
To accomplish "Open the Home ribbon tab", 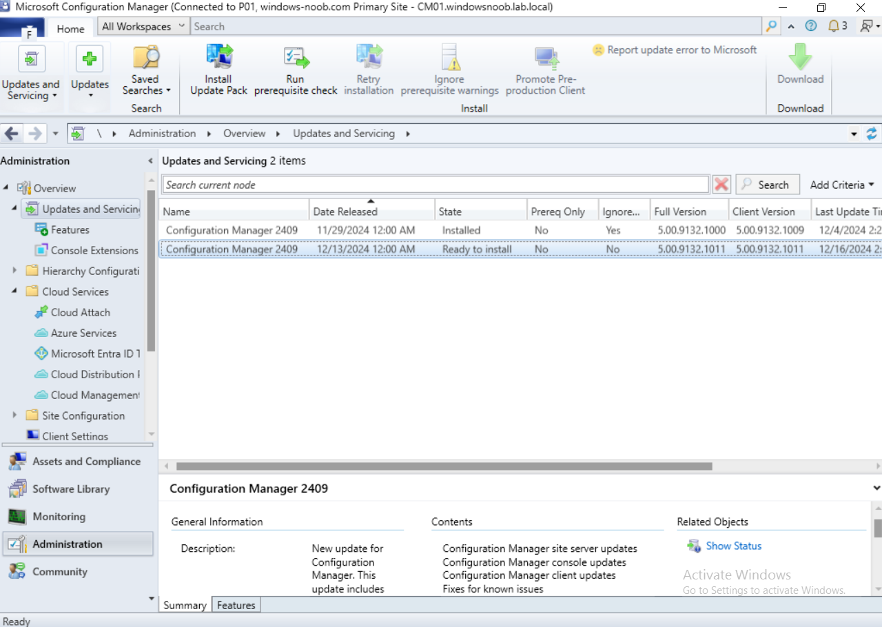I will (x=70, y=29).
